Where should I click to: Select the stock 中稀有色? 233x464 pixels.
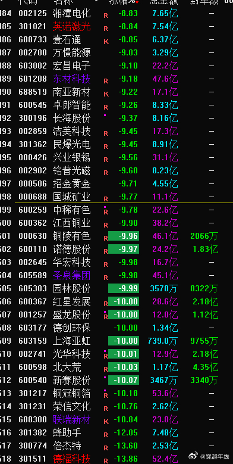(72, 210)
